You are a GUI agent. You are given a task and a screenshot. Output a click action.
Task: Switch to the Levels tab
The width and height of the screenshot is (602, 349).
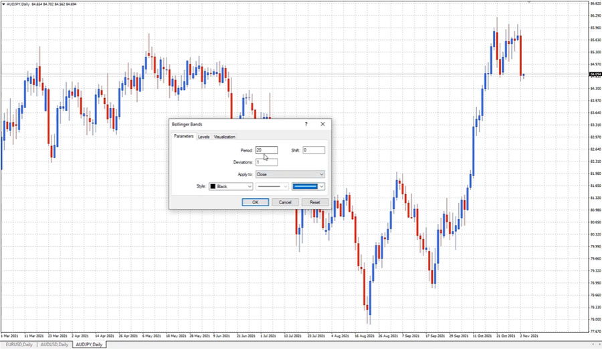click(203, 137)
